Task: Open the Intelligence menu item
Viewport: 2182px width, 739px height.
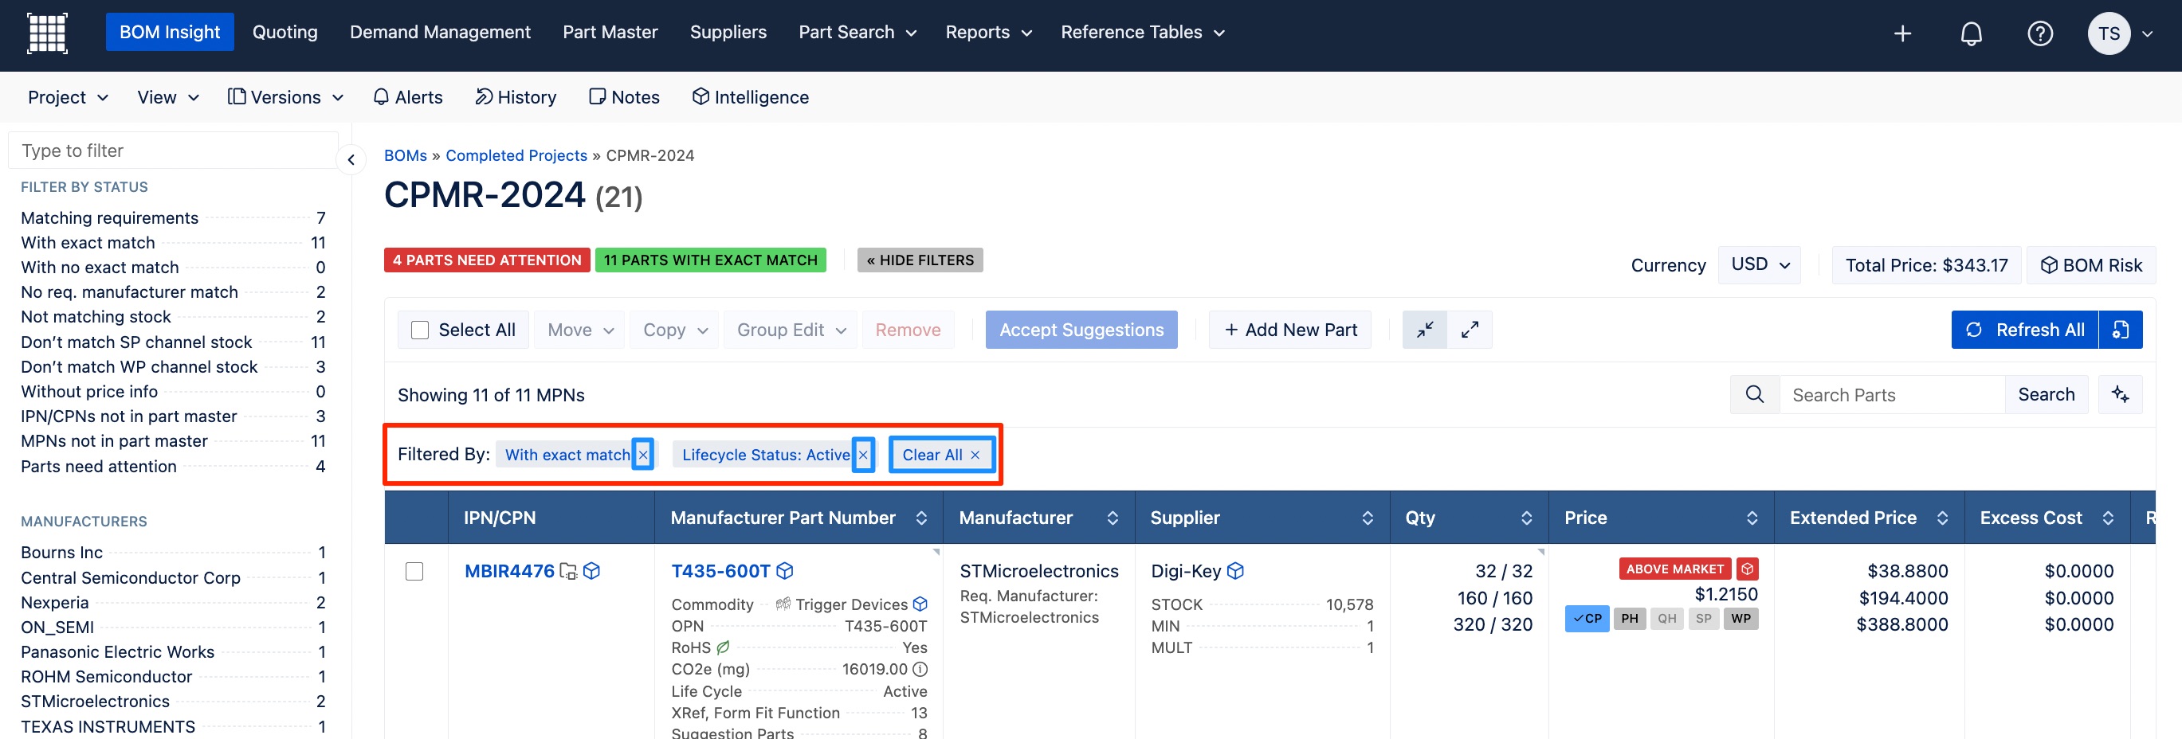Action: click(x=751, y=97)
